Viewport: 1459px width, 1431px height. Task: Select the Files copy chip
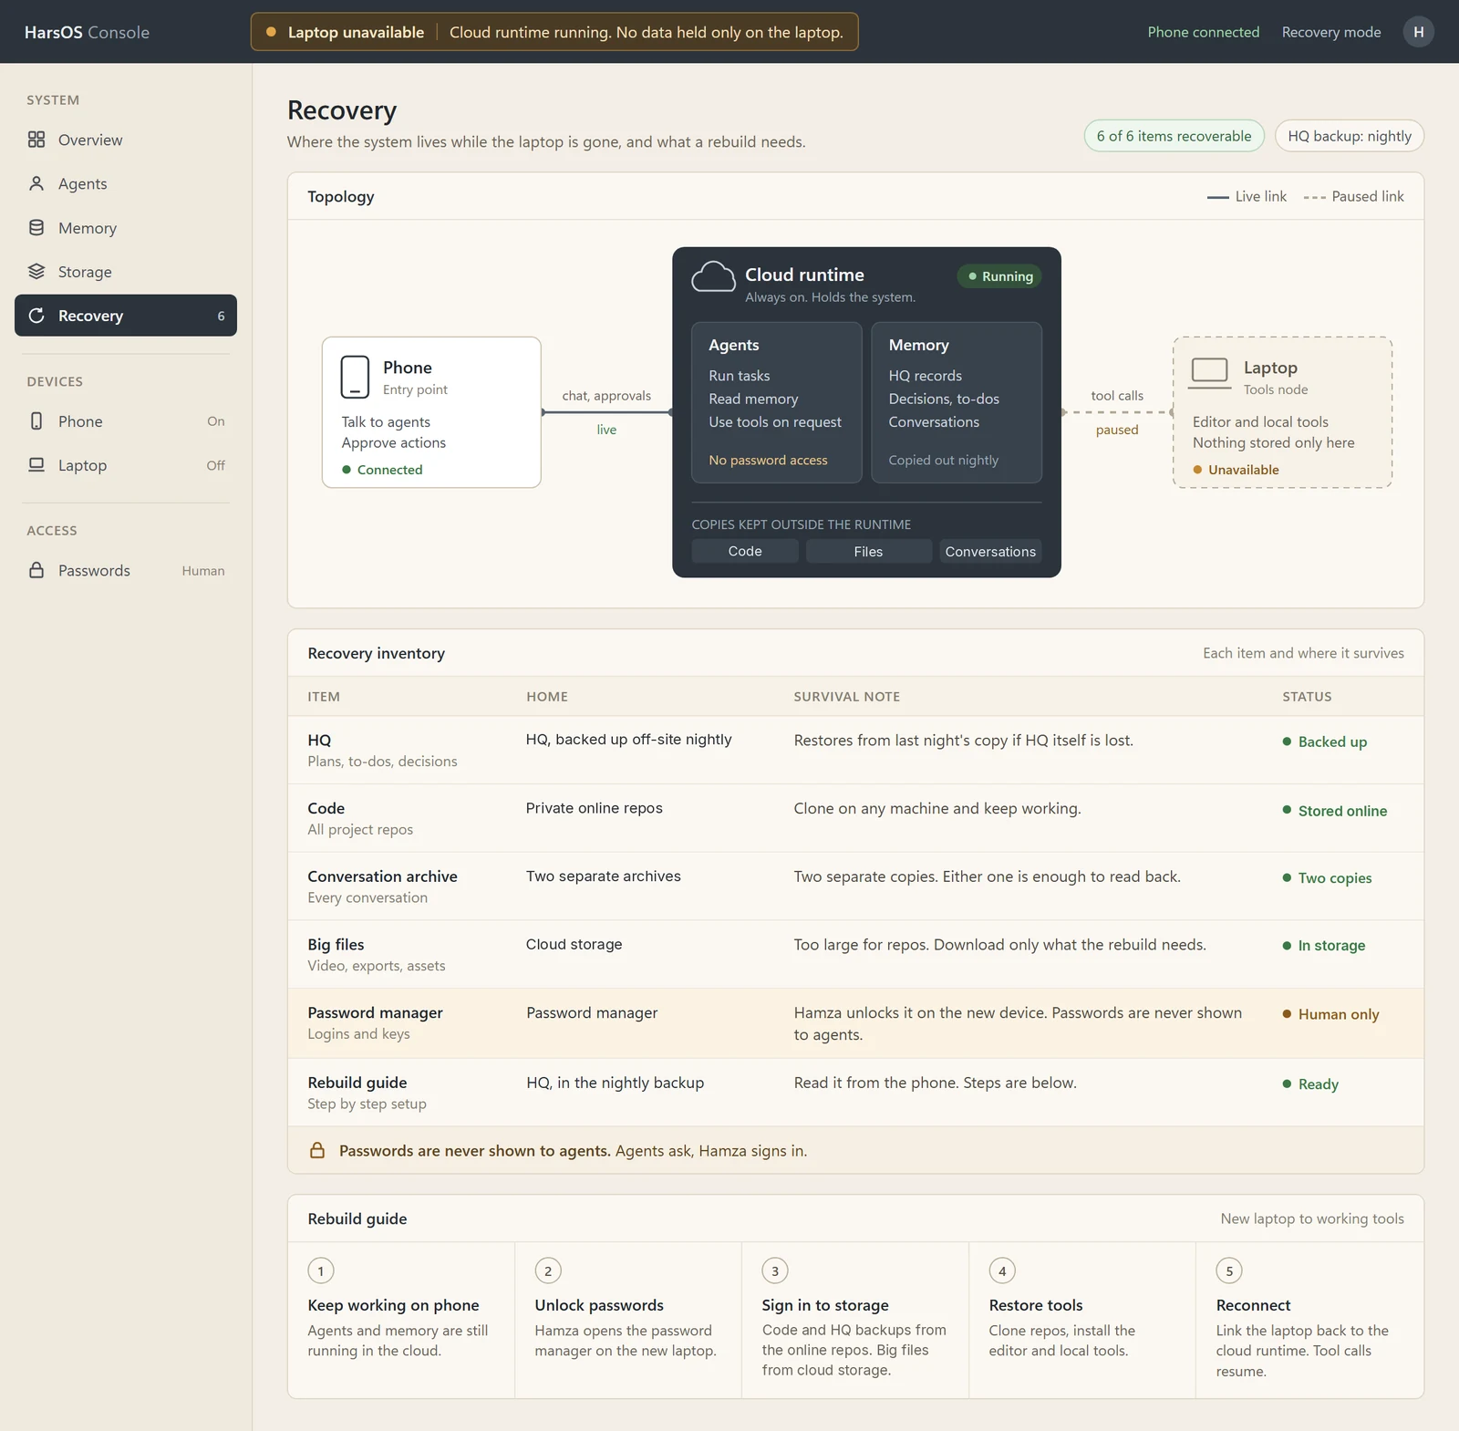click(x=868, y=551)
